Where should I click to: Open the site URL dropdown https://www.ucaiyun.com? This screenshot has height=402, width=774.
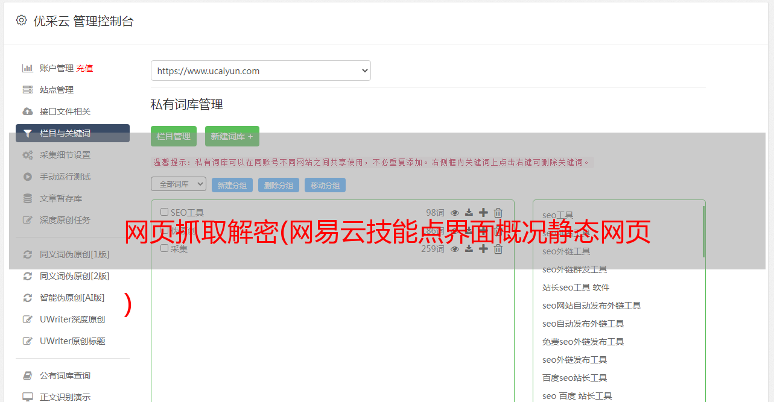(x=261, y=71)
